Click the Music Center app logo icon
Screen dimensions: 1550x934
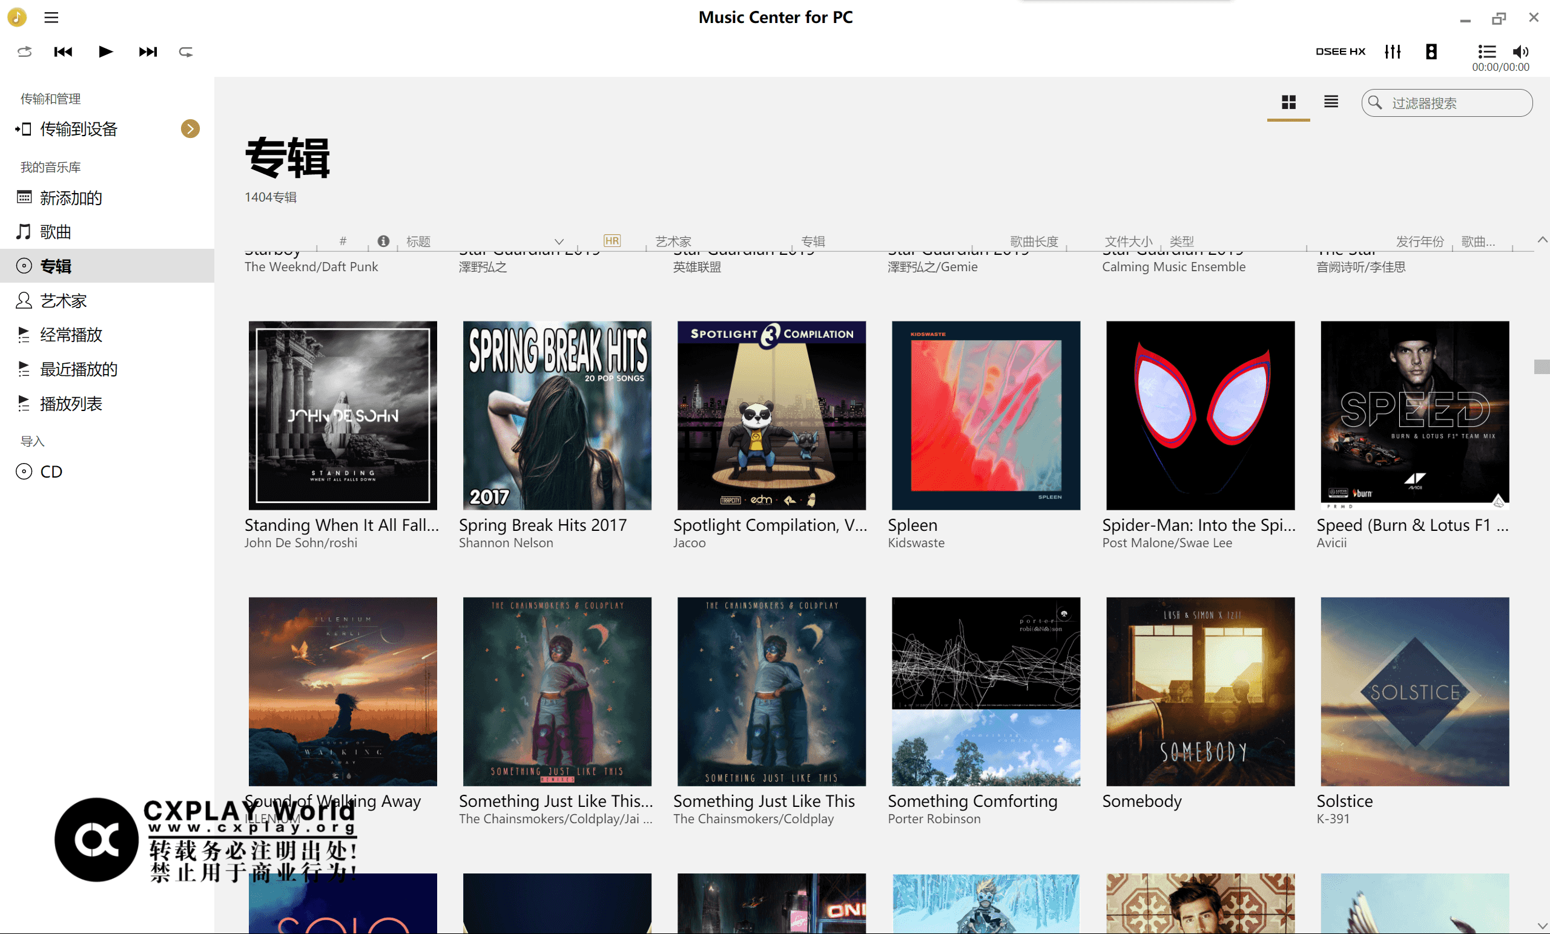17,17
